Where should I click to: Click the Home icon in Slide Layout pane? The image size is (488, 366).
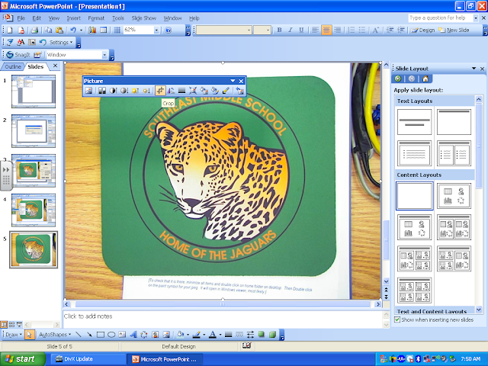pyautogui.click(x=425, y=79)
